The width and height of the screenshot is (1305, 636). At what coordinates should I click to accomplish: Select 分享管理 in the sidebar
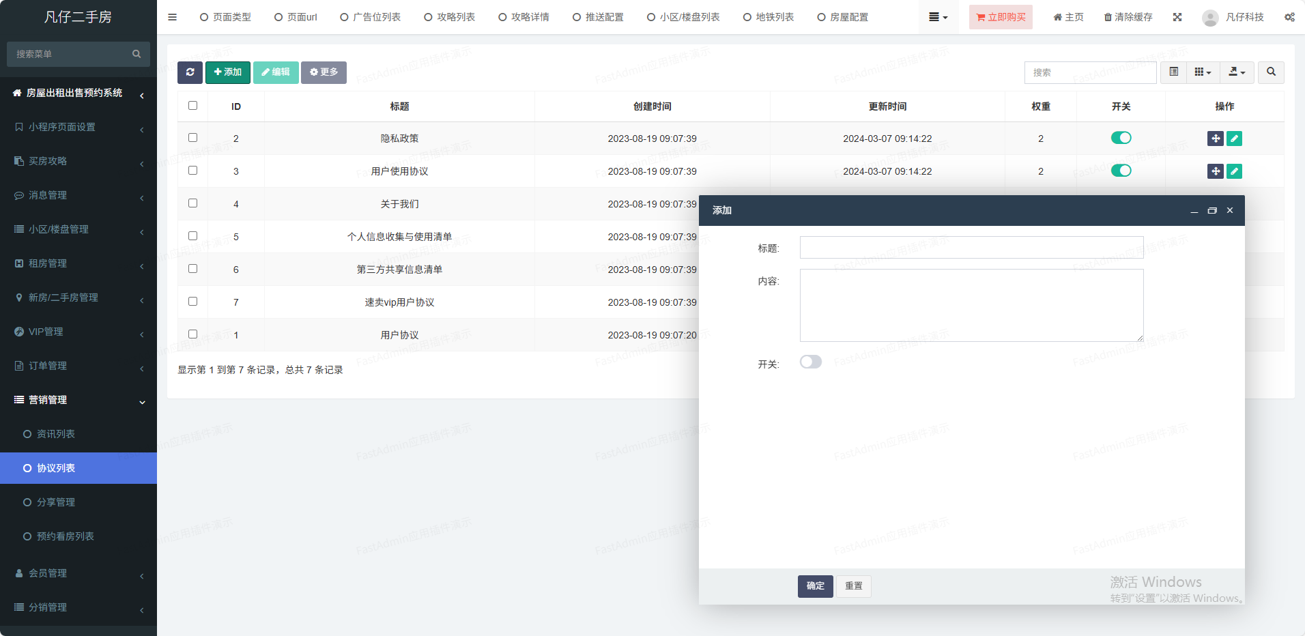pyautogui.click(x=56, y=502)
